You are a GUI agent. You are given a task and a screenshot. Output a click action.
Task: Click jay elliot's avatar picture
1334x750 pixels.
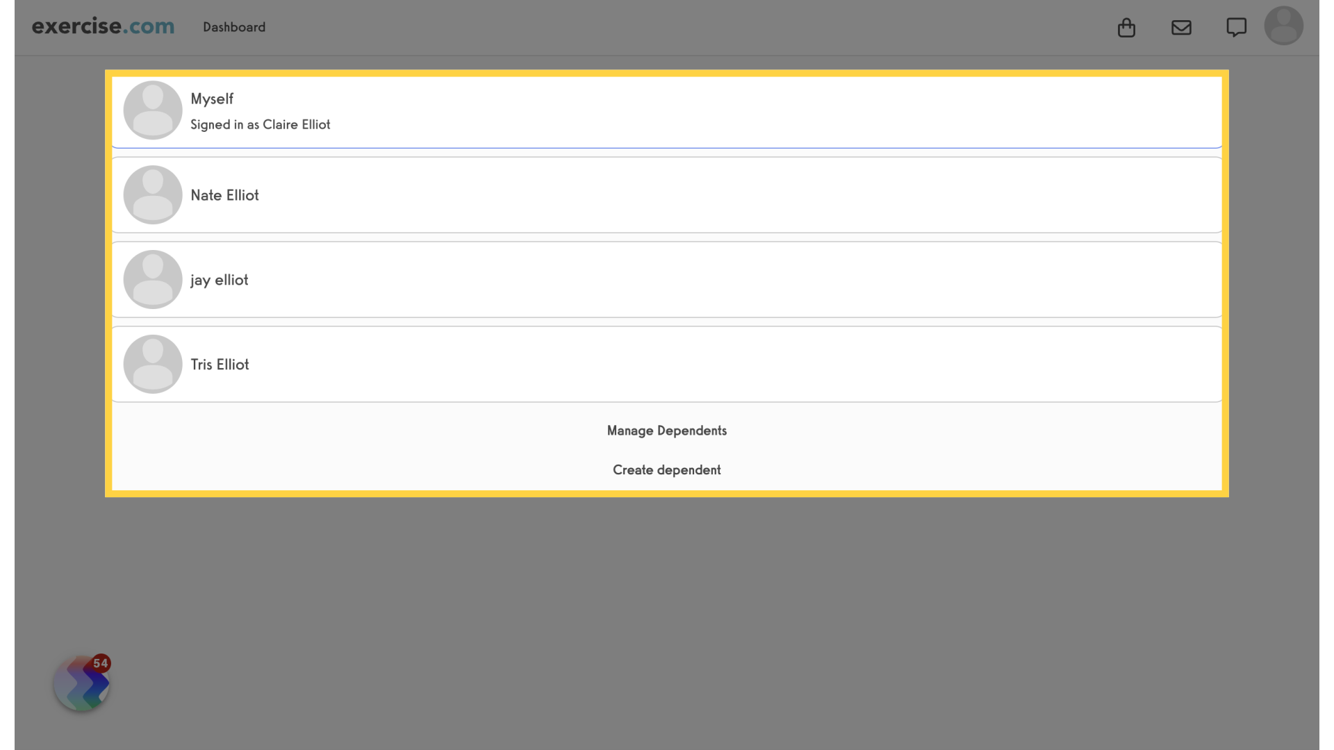[153, 280]
